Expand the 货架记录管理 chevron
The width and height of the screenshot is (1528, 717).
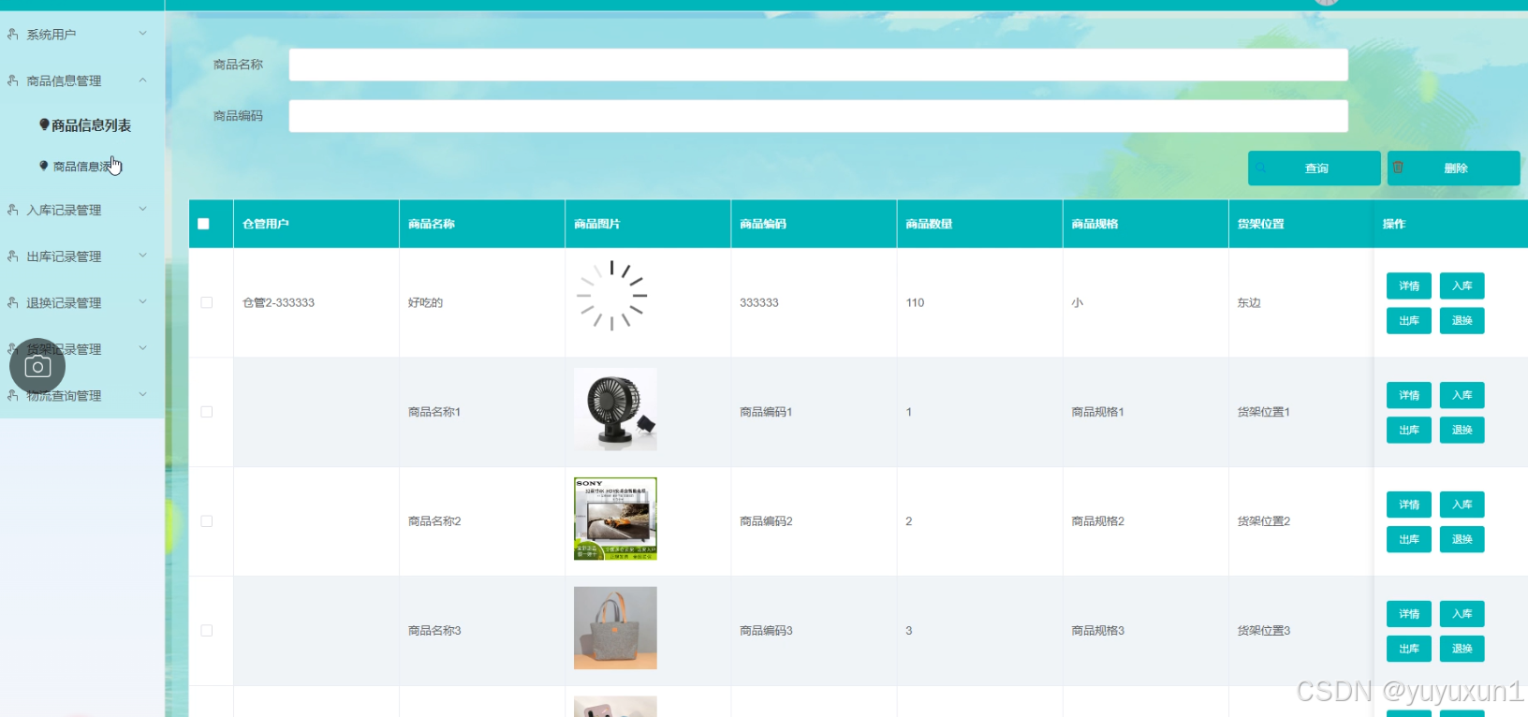(x=143, y=348)
